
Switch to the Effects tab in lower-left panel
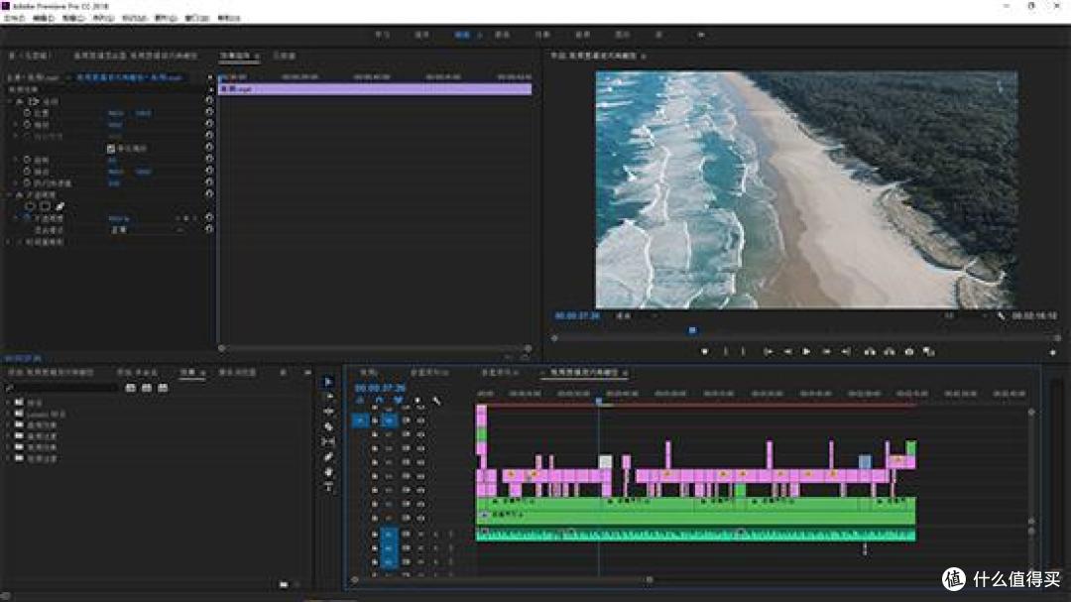click(187, 373)
